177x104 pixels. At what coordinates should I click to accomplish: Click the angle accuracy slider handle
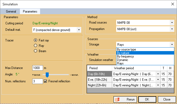47,75
